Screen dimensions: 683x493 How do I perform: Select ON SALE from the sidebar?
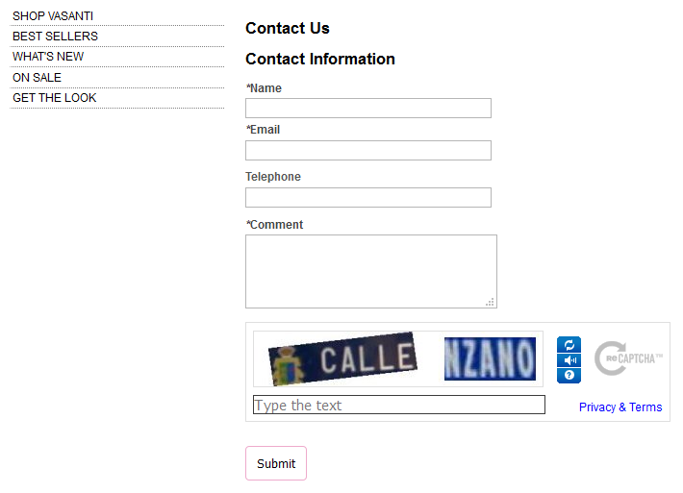37,78
